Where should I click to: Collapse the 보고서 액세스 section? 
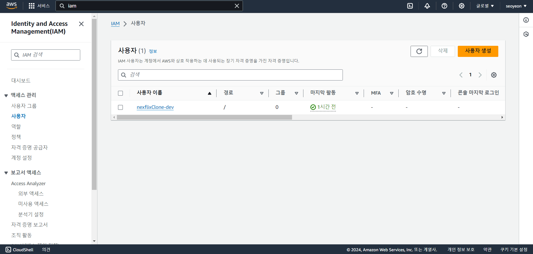(x=6, y=173)
